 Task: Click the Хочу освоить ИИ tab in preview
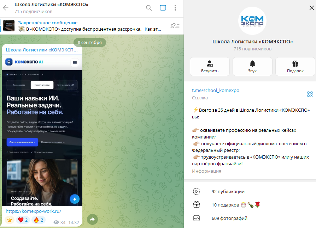pyautogui.click(x=65, y=85)
